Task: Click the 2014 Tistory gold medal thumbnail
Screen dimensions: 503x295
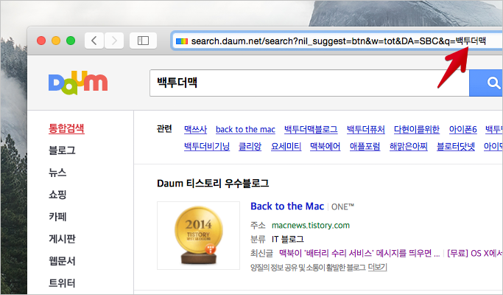Action: point(199,235)
